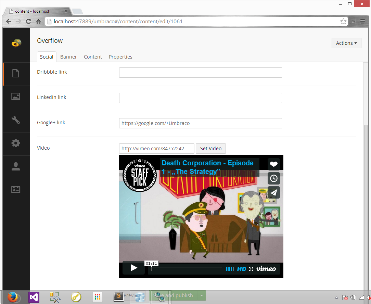Screen dimensions: 371x304
Task: Open Visual Studio from the taskbar
Action: [34, 297]
